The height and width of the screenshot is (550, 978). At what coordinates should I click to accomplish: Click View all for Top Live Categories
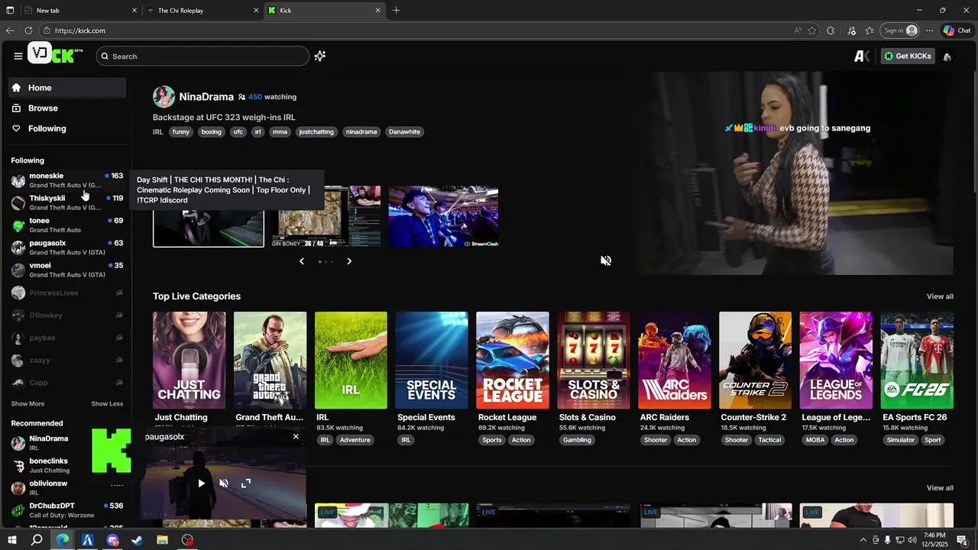click(940, 296)
